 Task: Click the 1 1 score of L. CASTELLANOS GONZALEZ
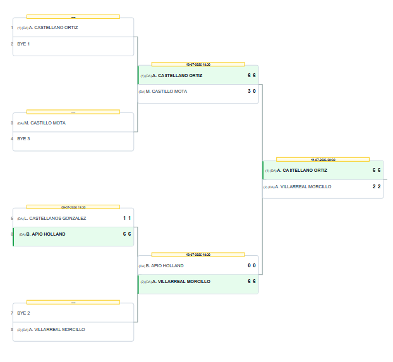pos(127,218)
